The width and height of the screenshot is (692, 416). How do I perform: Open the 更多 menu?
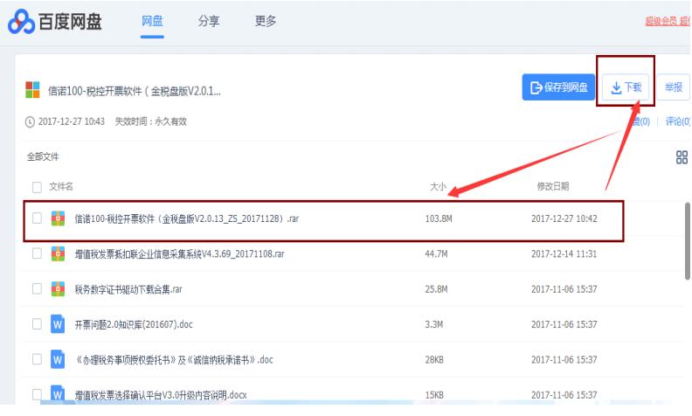pyautogui.click(x=266, y=21)
